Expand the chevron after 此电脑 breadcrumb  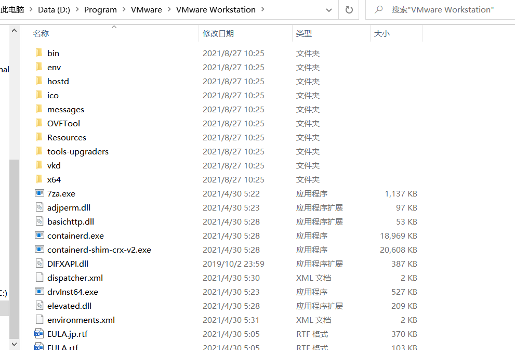[x=31, y=9]
